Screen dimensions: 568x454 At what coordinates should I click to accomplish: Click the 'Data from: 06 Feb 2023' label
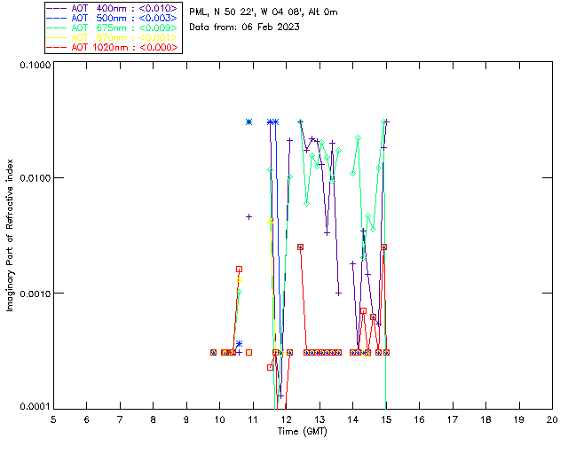(x=245, y=27)
